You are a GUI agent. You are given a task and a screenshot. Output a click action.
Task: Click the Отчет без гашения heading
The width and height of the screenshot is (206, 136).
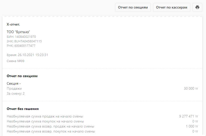[23, 109]
